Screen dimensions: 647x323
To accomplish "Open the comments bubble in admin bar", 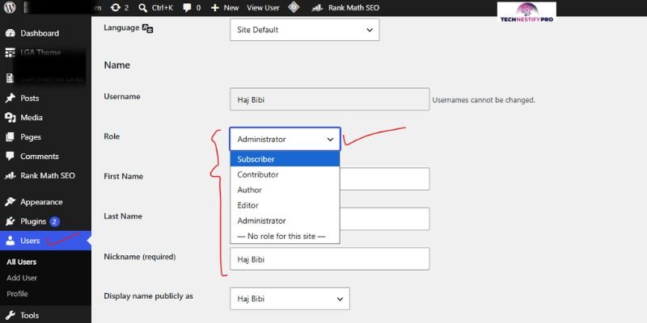I will coord(188,7).
